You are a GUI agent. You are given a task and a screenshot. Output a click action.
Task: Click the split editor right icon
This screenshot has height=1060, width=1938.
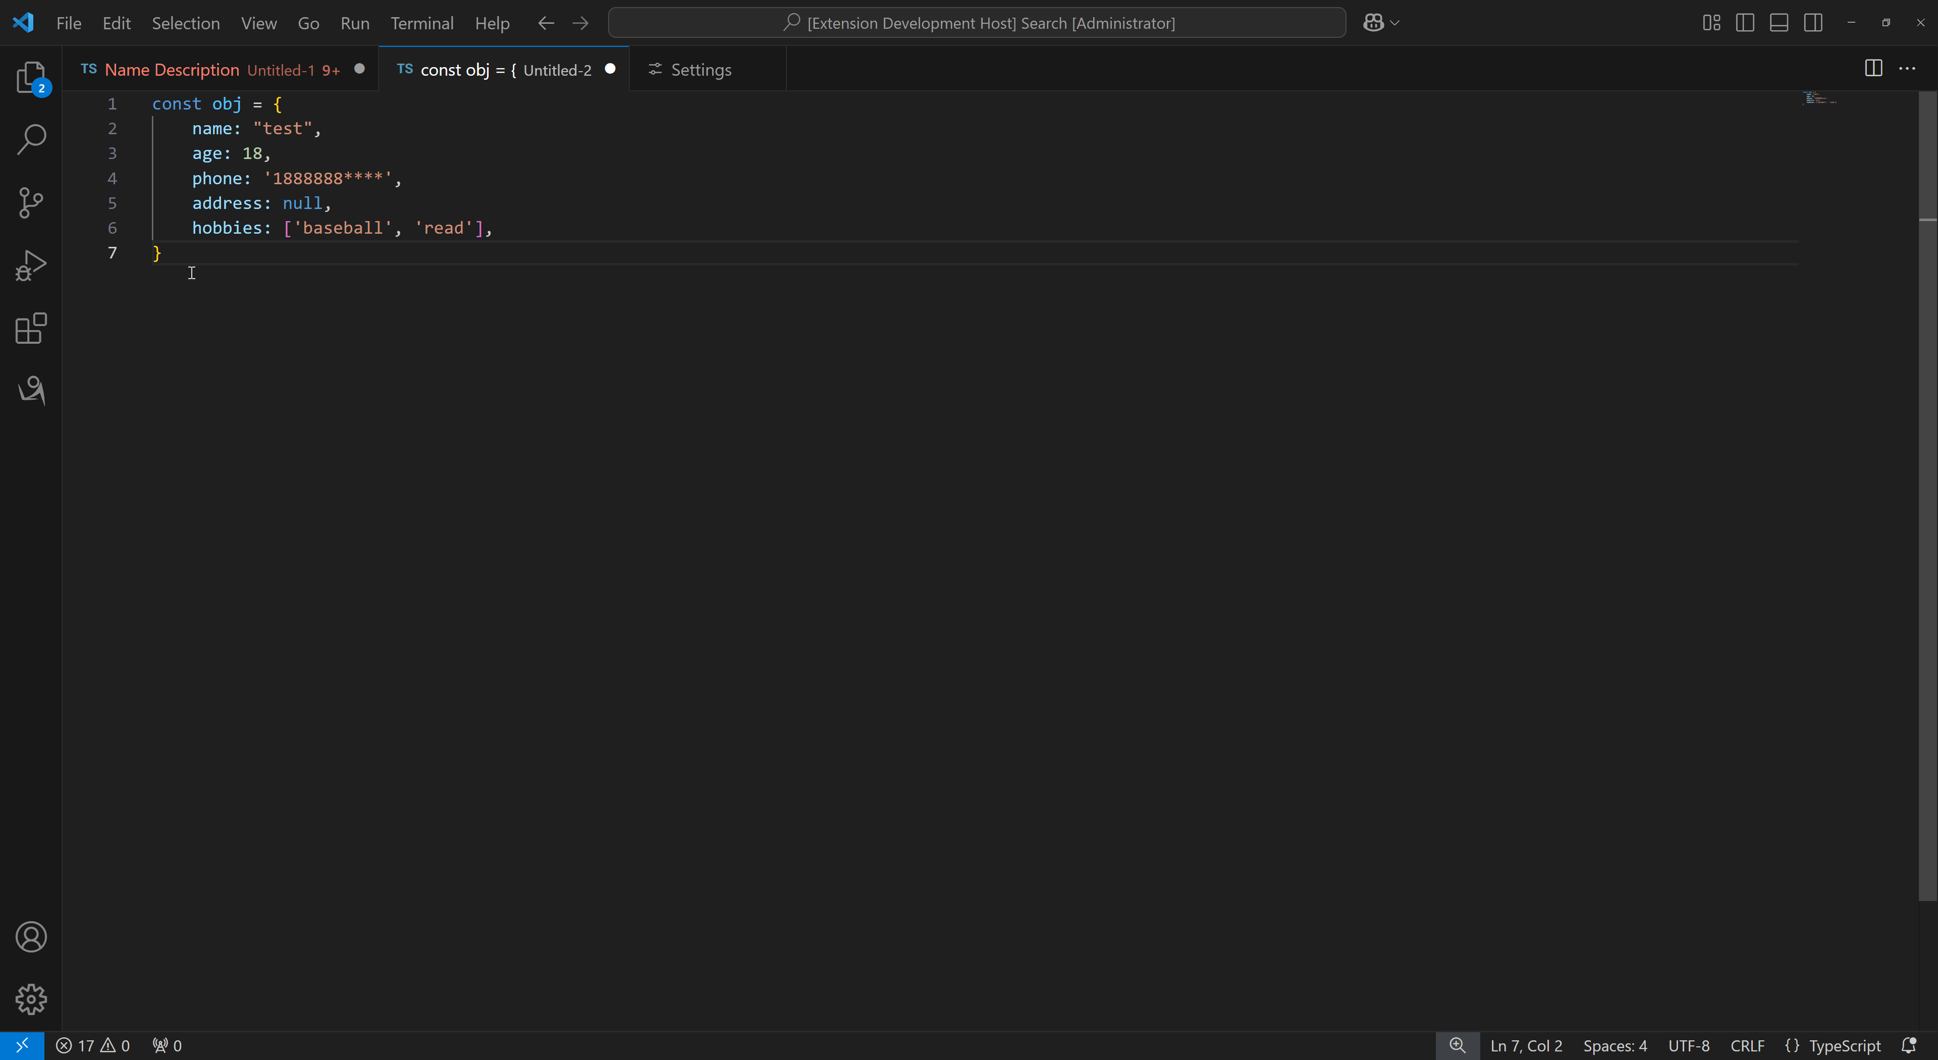[x=1873, y=69]
